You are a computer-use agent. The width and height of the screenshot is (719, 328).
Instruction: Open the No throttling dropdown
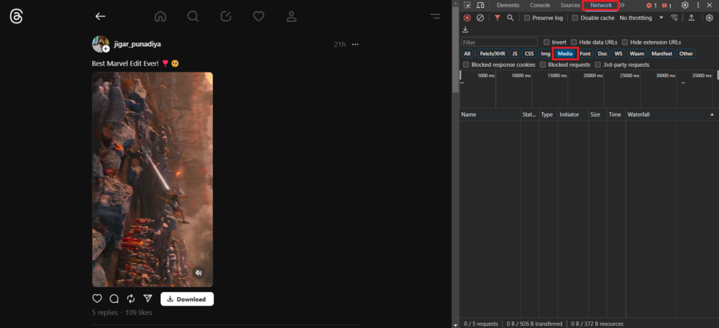[641, 18]
